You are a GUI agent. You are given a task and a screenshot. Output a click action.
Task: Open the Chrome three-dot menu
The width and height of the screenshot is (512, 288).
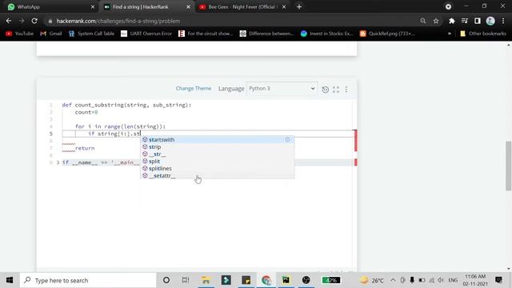click(503, 21)
